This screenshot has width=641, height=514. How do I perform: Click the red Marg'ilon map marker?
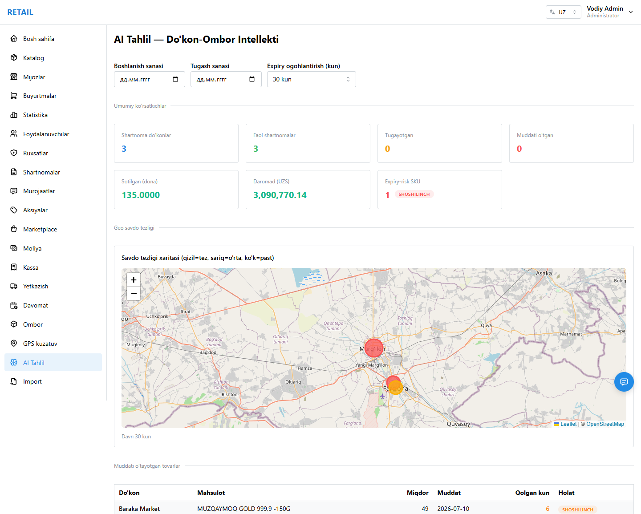(374, 348)
